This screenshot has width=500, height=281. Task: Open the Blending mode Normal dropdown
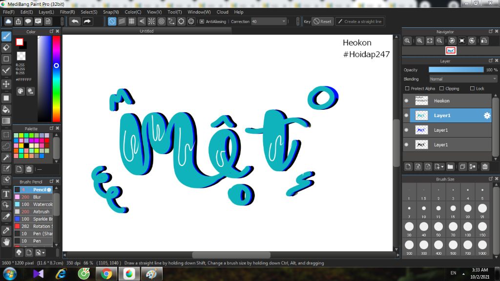pos(463,79)
